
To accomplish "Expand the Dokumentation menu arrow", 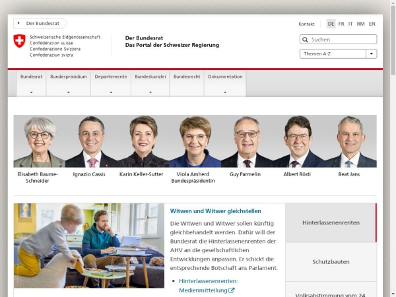I will 225,92.
